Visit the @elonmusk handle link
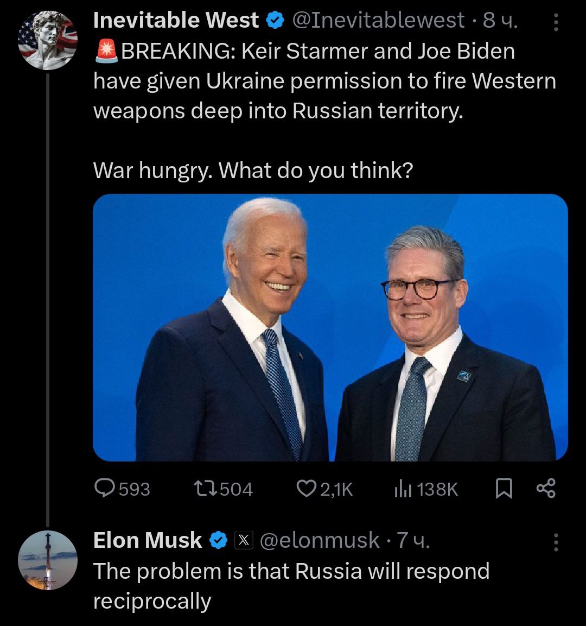This screenshot has height=626, width=586. pyautogui.click(x=320, y=540)
